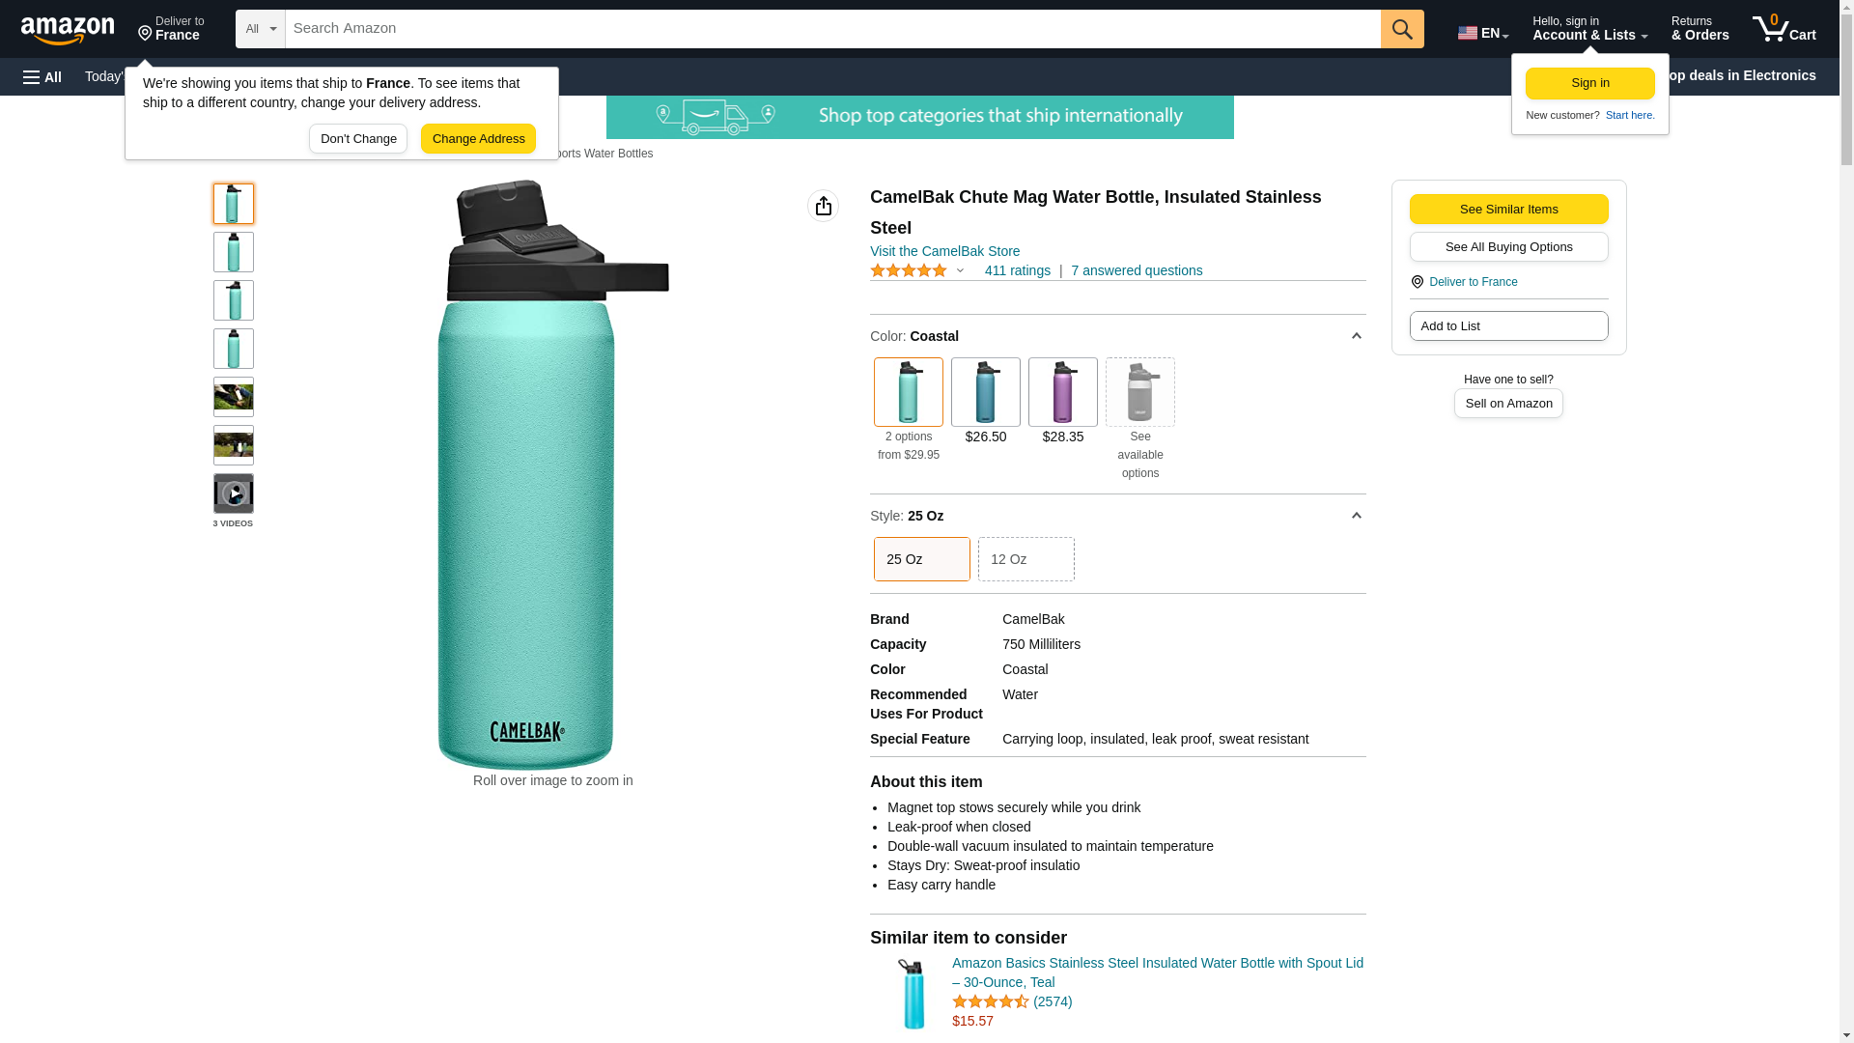Click the magnifying glass search button

click(1402, 29)
